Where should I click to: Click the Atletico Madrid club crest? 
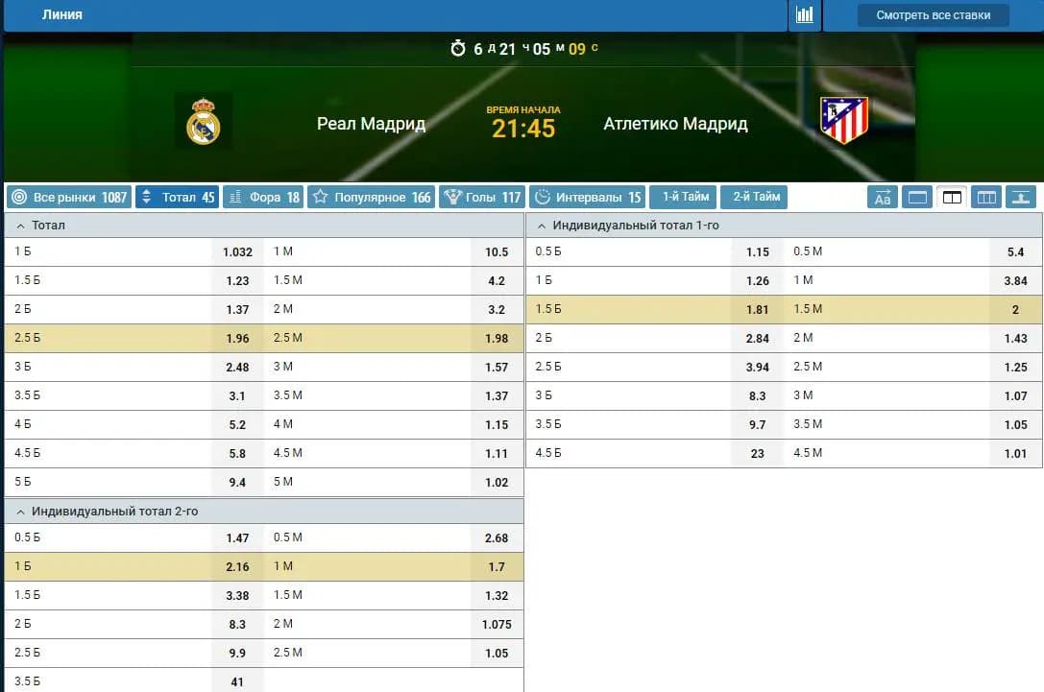(844, 120)
